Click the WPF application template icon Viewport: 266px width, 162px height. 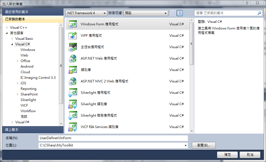point(73,36)
